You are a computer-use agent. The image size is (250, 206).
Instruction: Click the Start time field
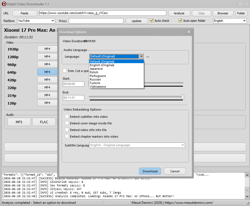click(x=74, y=84)
